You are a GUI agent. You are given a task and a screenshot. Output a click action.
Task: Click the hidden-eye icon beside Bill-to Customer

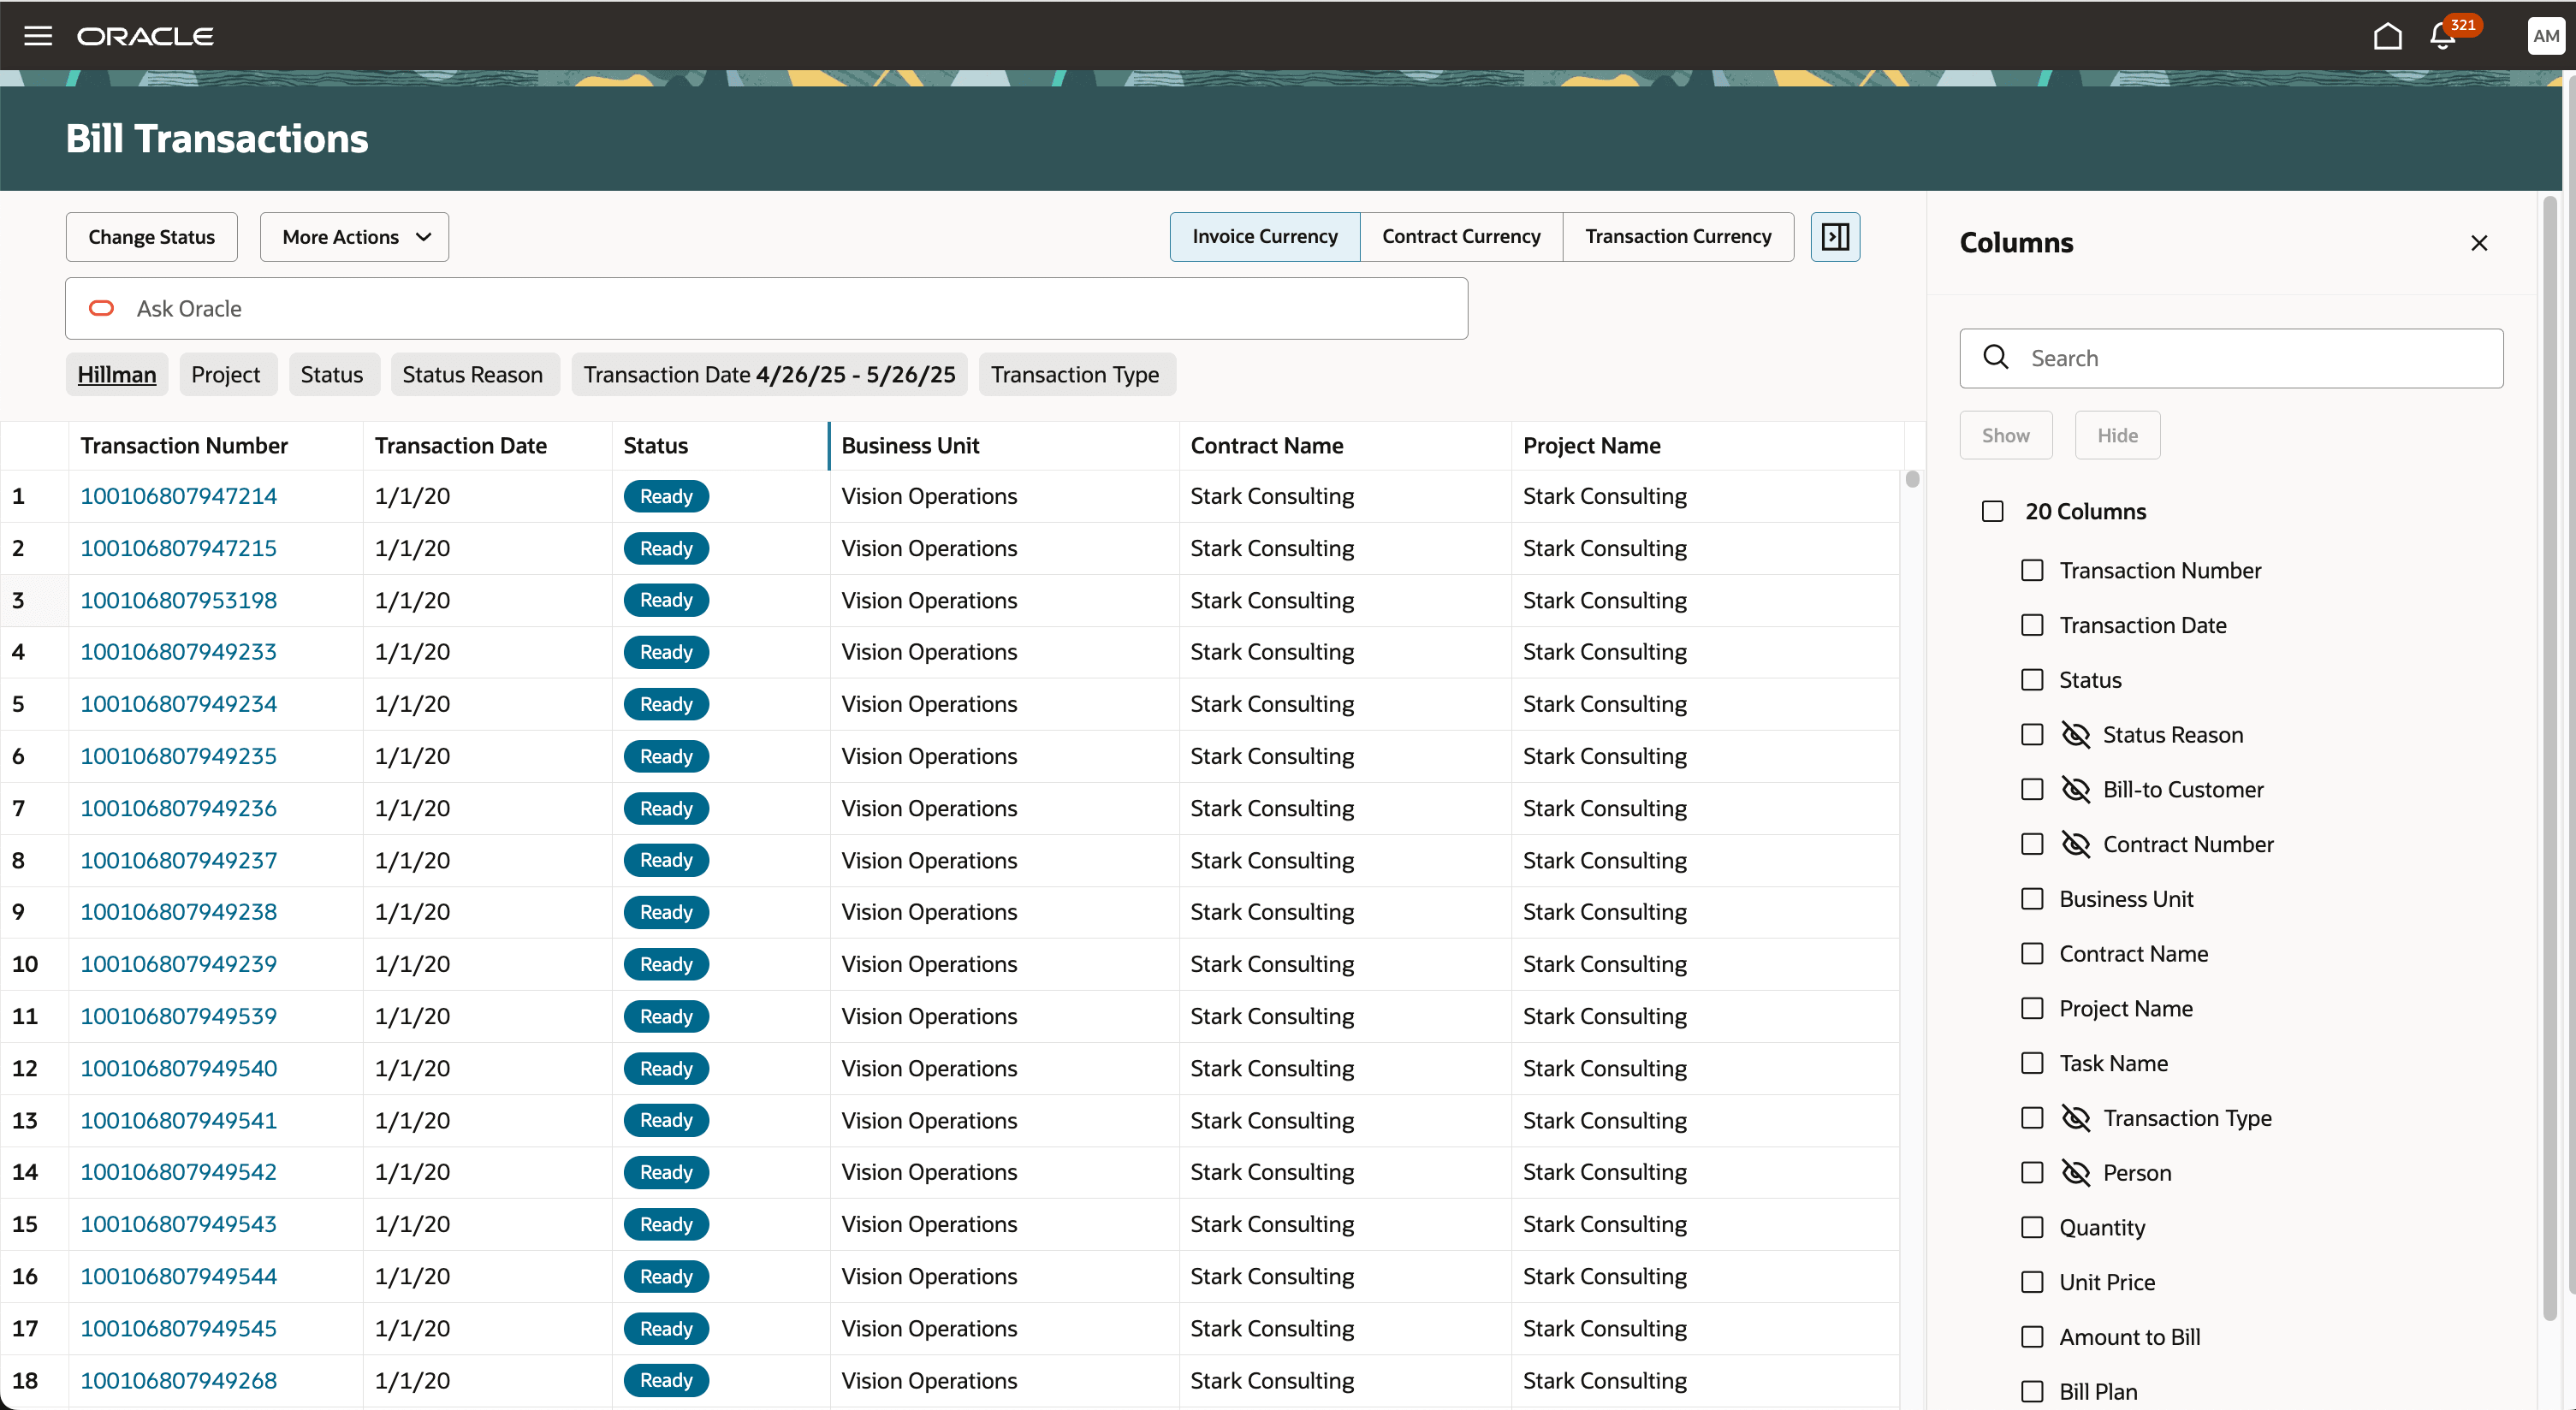(x=2075, y=790)
